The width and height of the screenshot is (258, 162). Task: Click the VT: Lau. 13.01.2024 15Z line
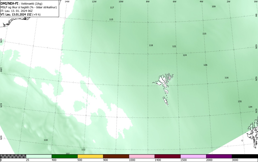click(x=21, y=14)
